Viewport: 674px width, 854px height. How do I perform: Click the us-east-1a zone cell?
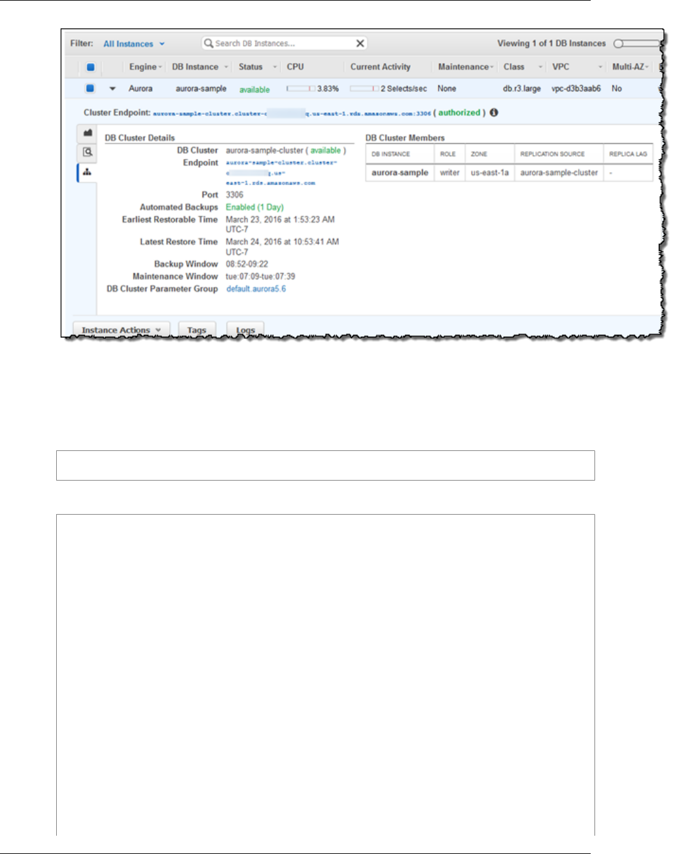pos(489,173)
